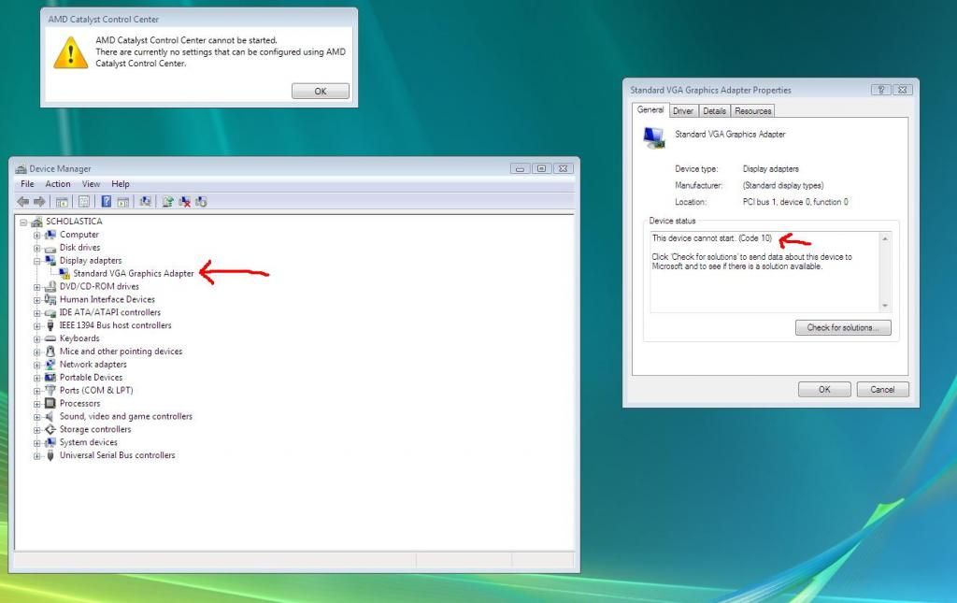This screenshot has width=957, height=603.
Task: Select Mice and other pointing devices
Action: coord(121,351)
